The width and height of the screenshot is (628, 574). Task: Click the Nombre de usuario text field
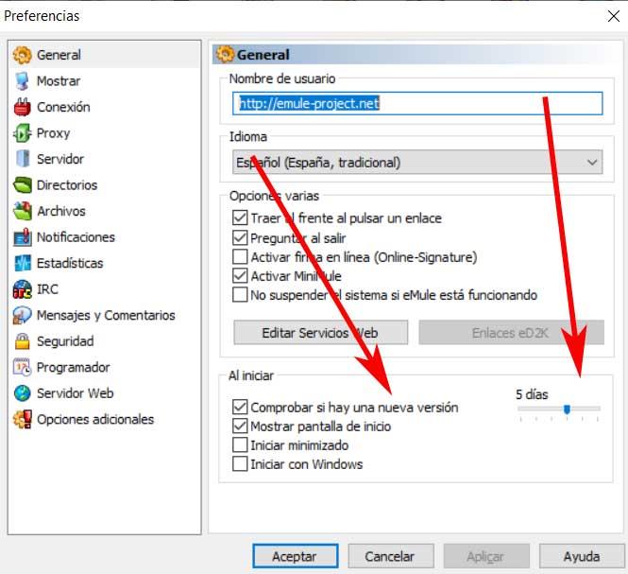(x=417, y=103)
